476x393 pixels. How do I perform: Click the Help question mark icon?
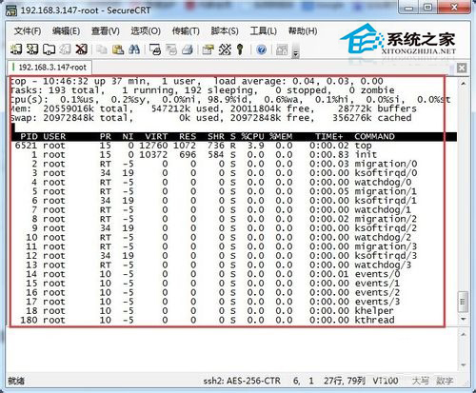(x=261, y=49)
